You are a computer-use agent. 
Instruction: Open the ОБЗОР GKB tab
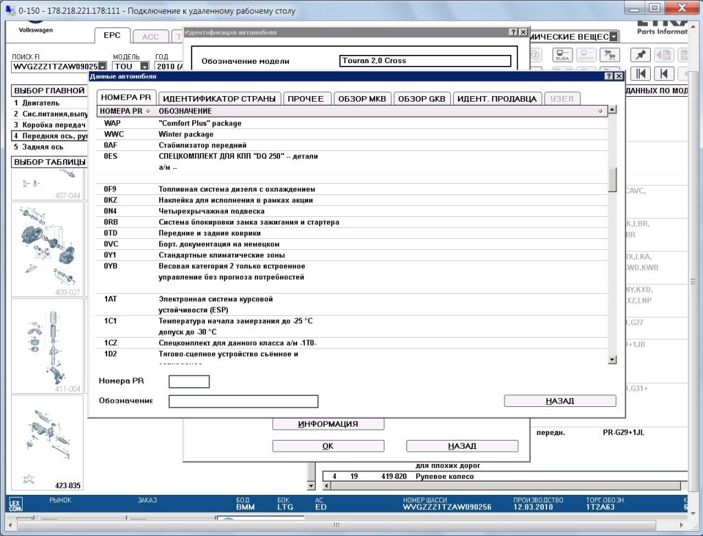click(422, 99)
